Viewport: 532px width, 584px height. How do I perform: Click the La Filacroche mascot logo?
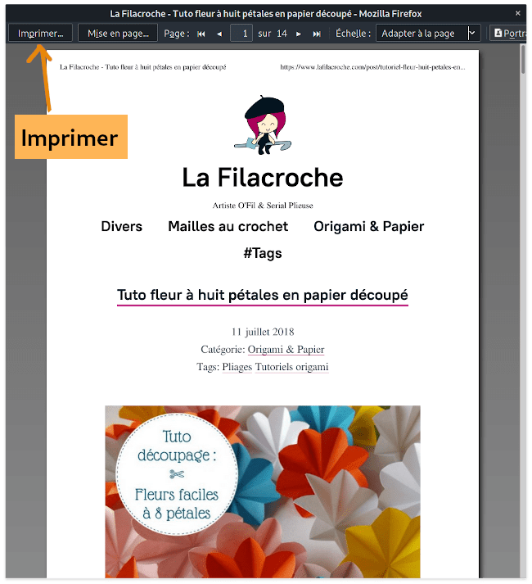tap(264, 125)
